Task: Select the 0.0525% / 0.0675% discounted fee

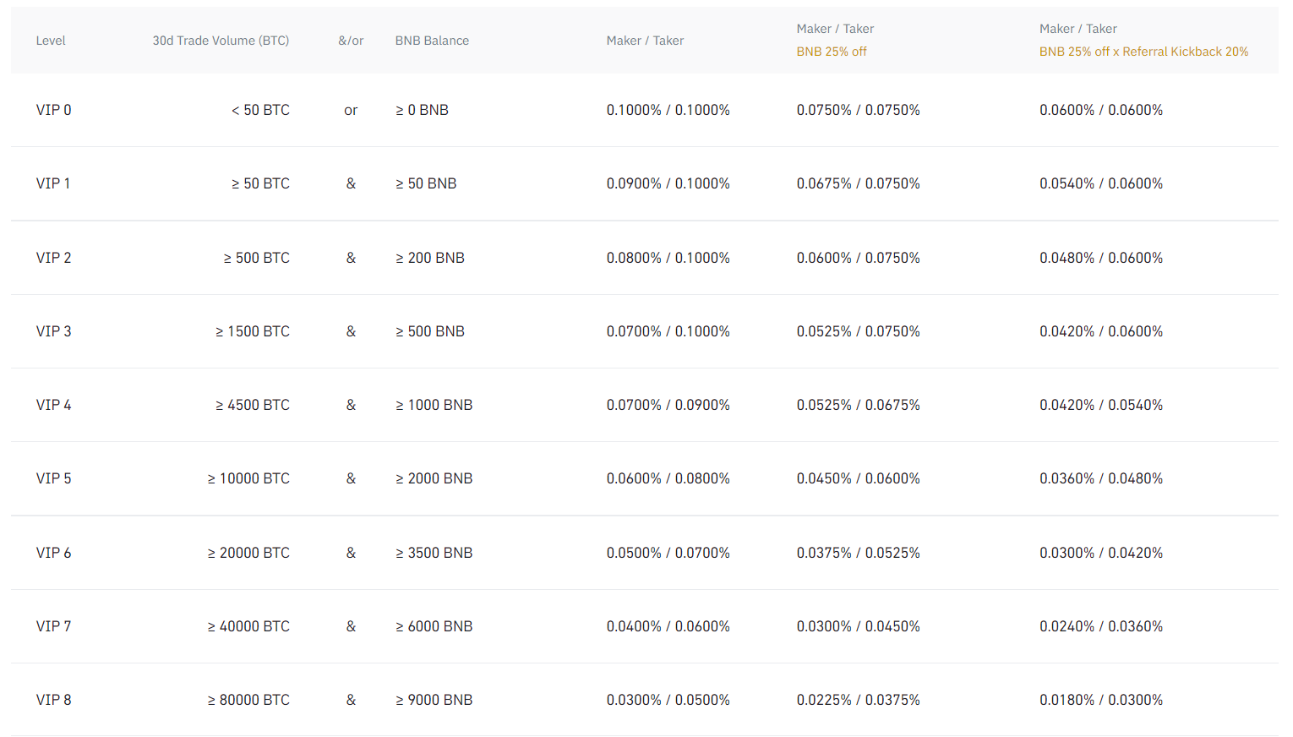Action: pyautogui.click(x=858, y=405)
